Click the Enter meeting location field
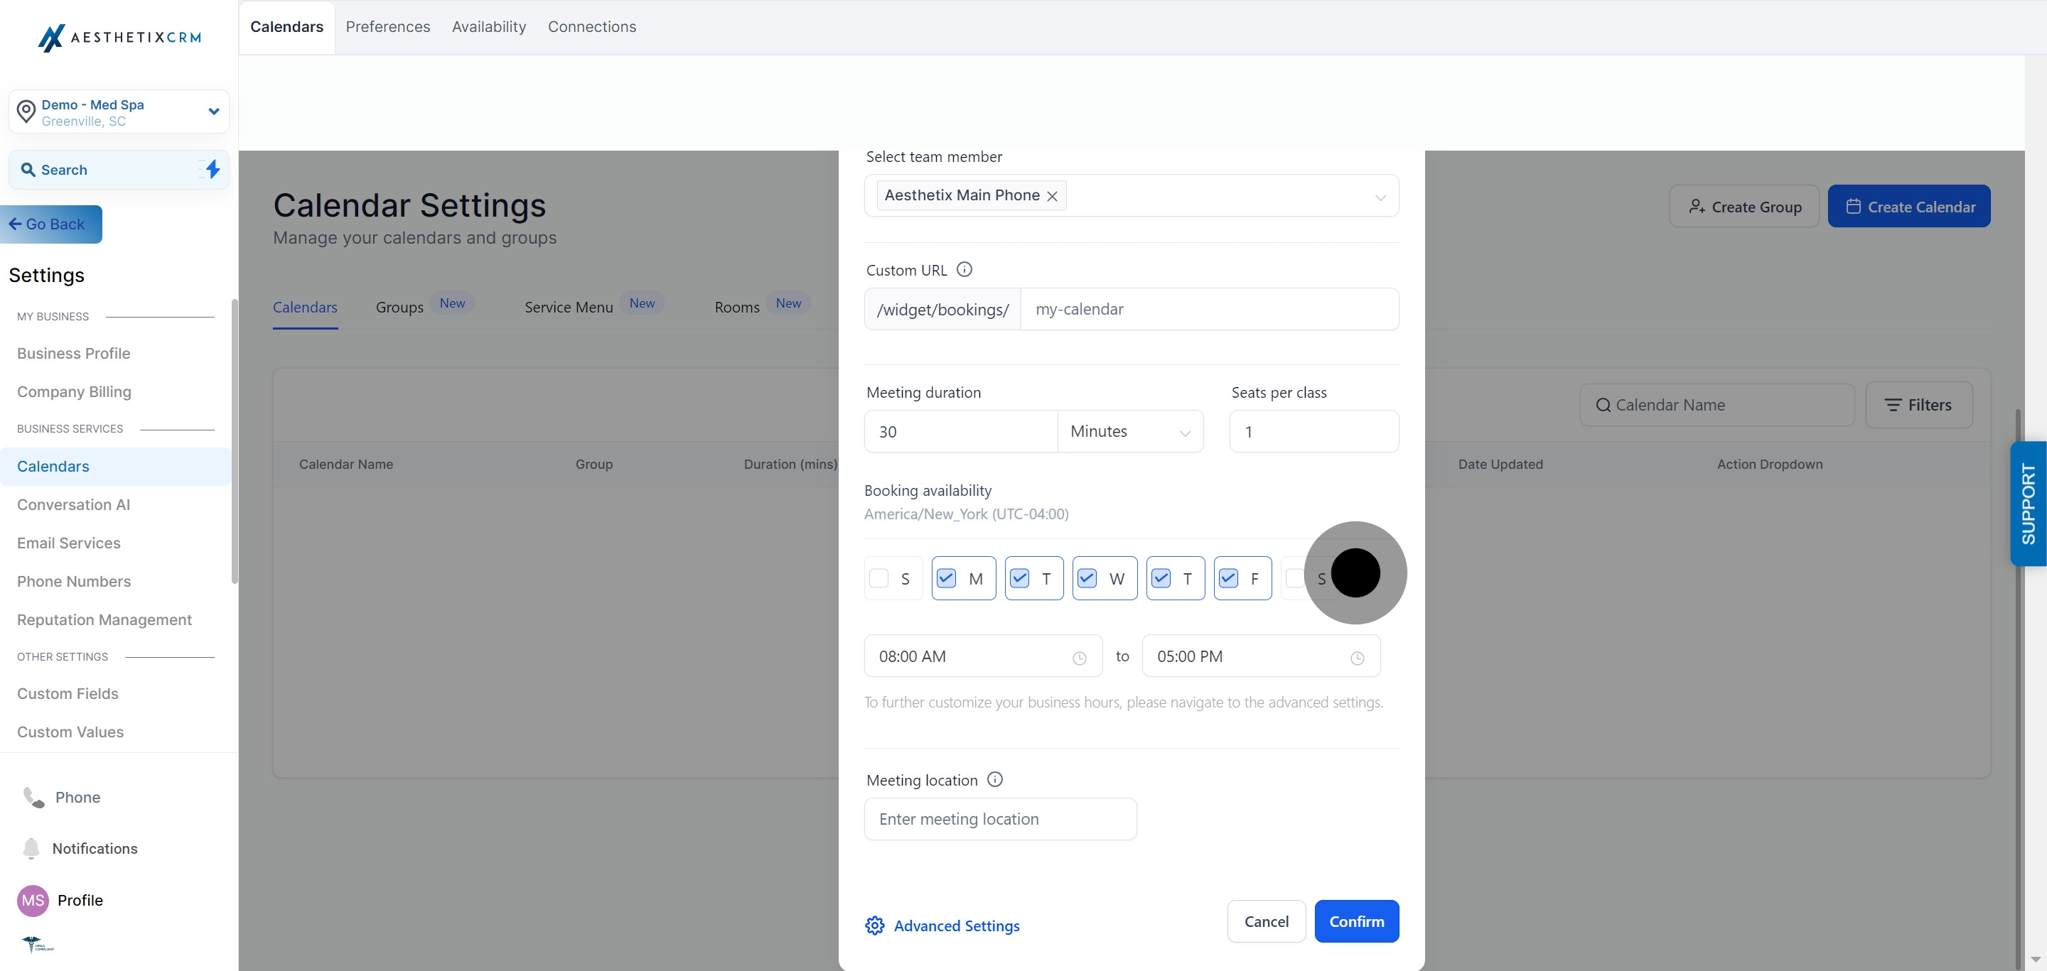This screenshot has width=2047, height=971. coord(999,818)
